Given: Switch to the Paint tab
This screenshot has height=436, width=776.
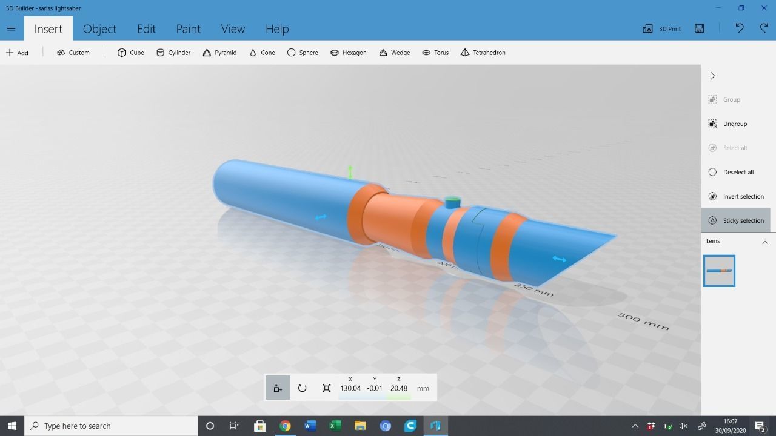Looking at the screenshot, I should point(188,28).
